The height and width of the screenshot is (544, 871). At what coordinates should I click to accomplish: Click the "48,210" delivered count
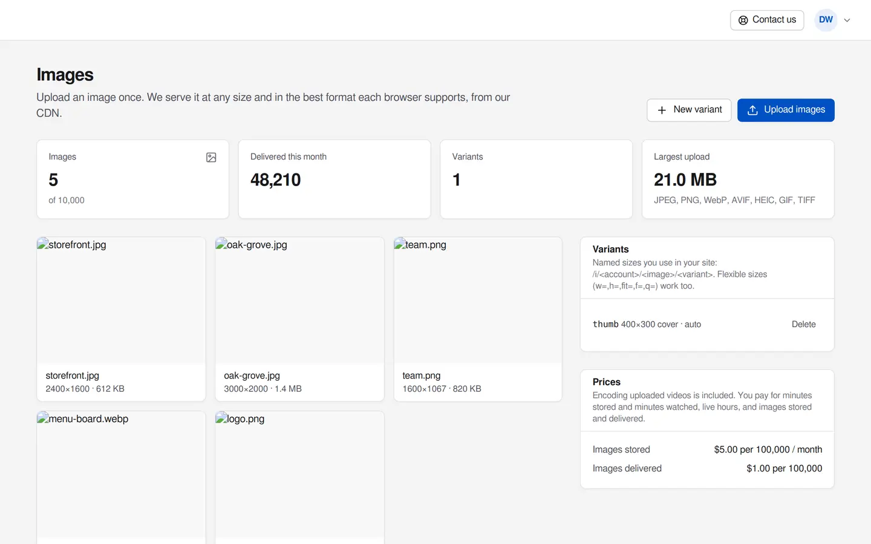(275, 180)
